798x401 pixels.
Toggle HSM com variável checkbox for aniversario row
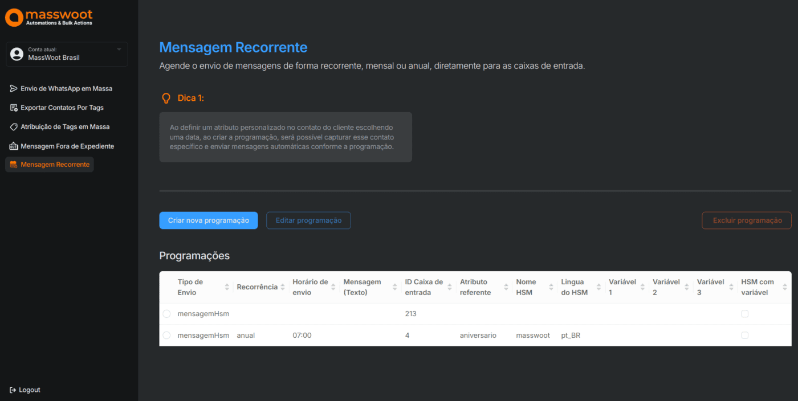tap(744, 335)
